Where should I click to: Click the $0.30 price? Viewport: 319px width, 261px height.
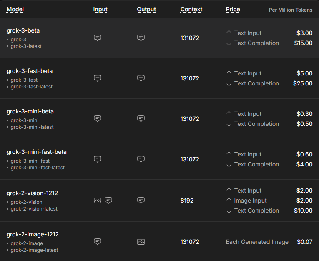[x=304, y=114]
